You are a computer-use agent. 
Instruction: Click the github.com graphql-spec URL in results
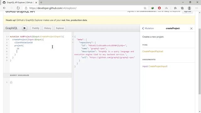112,57
